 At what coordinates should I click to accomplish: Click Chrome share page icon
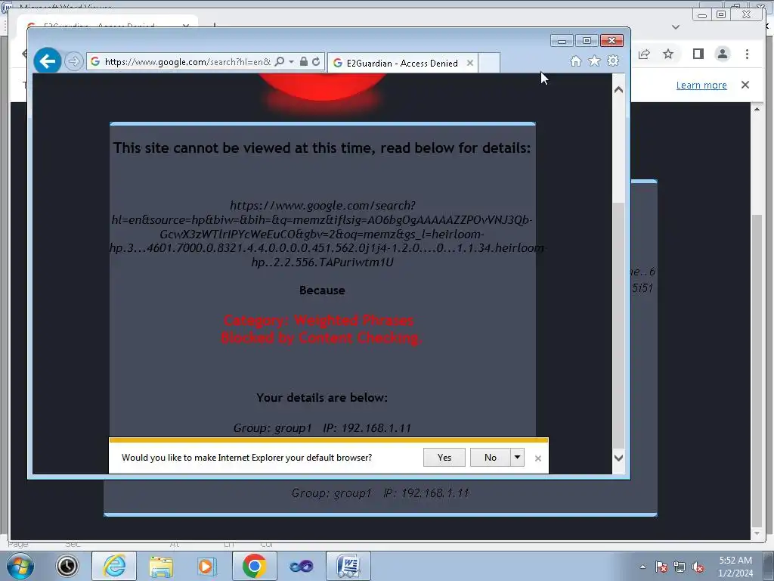(644, 54)
